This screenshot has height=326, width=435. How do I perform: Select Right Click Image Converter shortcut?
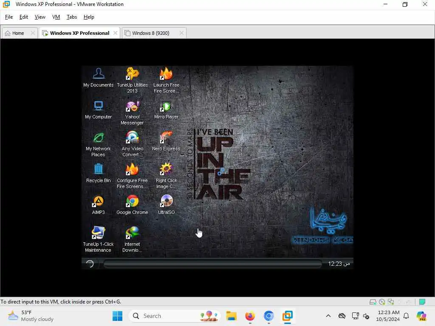pos(166,176)
